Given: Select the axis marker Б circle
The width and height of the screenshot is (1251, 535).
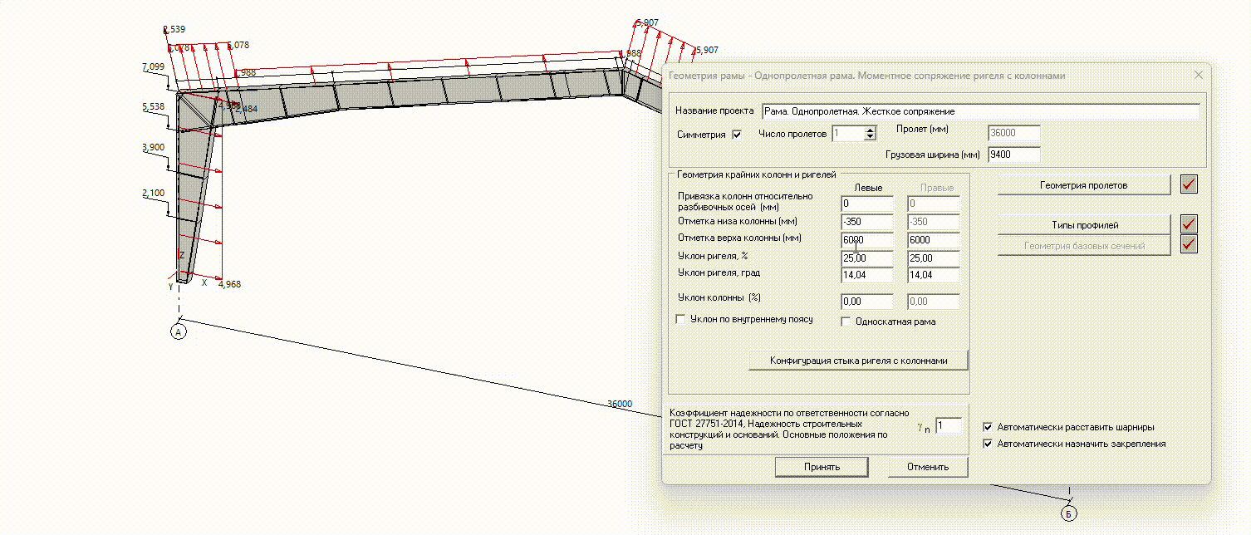Looking at the screenshot, I should [x=1068, y=513].
